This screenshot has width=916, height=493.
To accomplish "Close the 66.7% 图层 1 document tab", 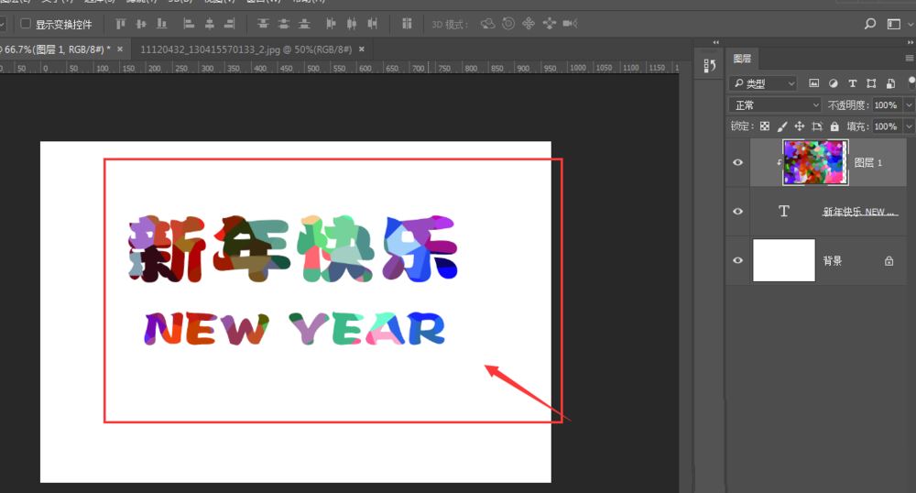I will [x=120, y=49].
